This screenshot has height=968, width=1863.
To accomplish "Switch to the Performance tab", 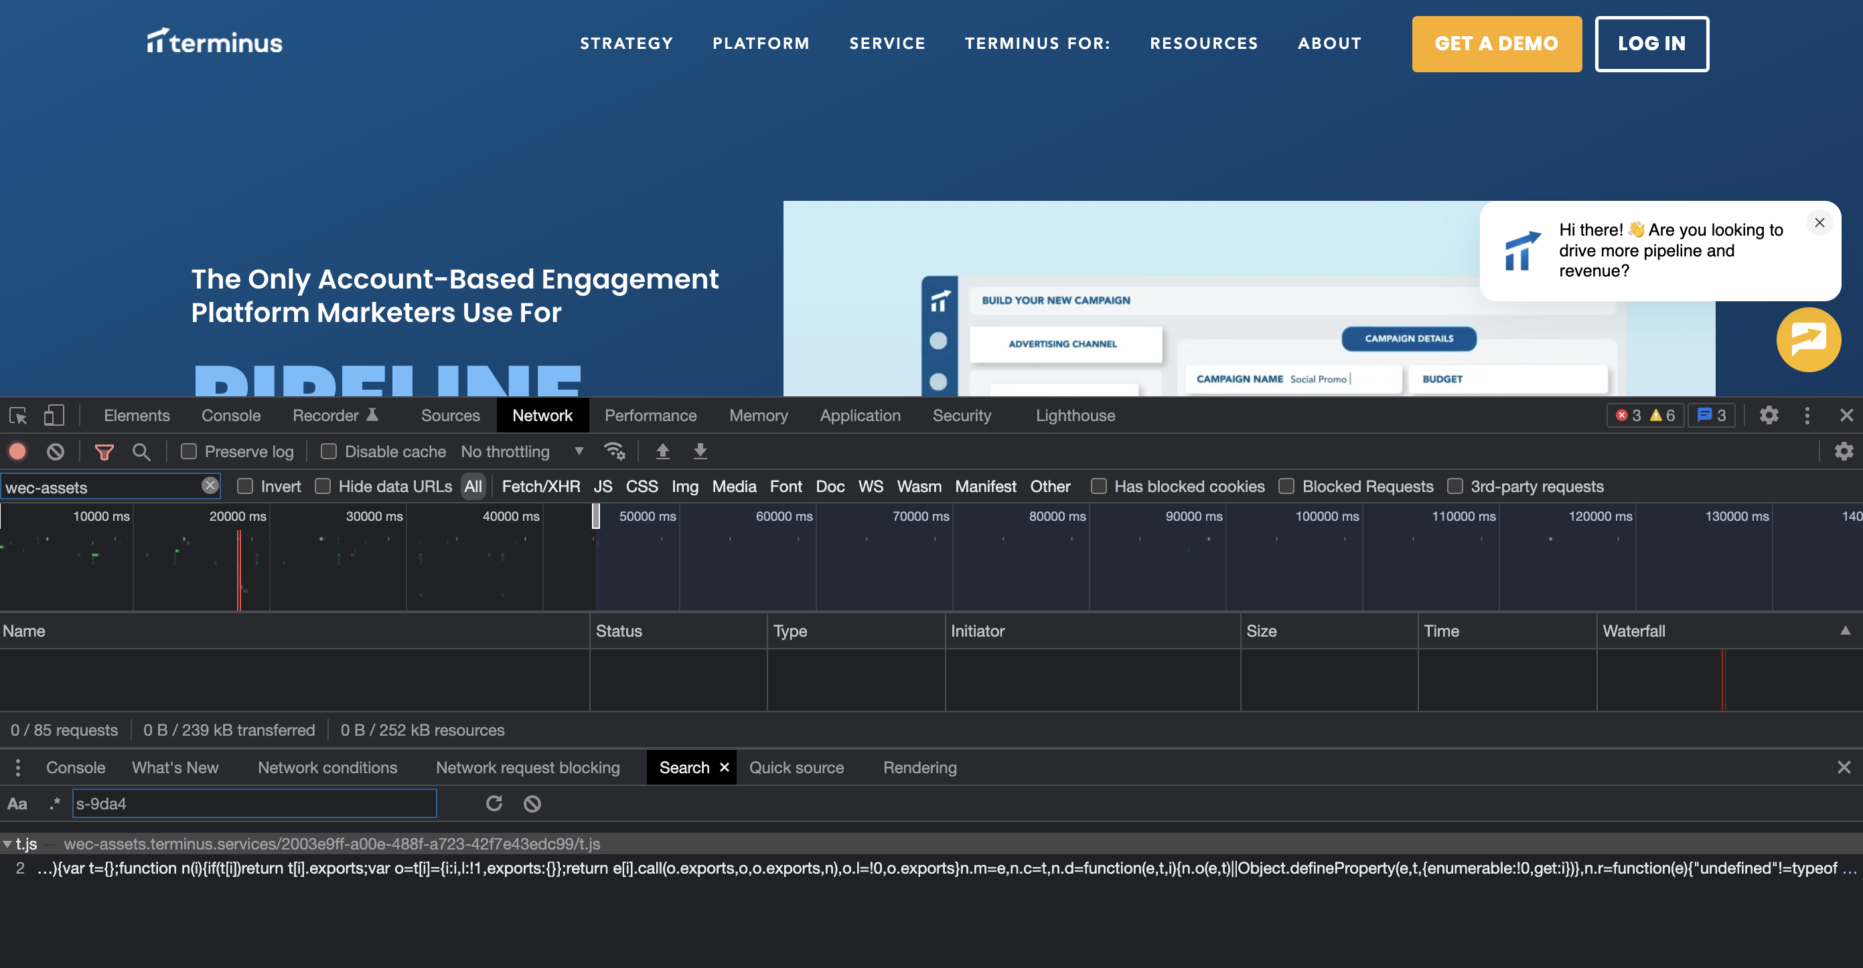I will tap(651, 416).
